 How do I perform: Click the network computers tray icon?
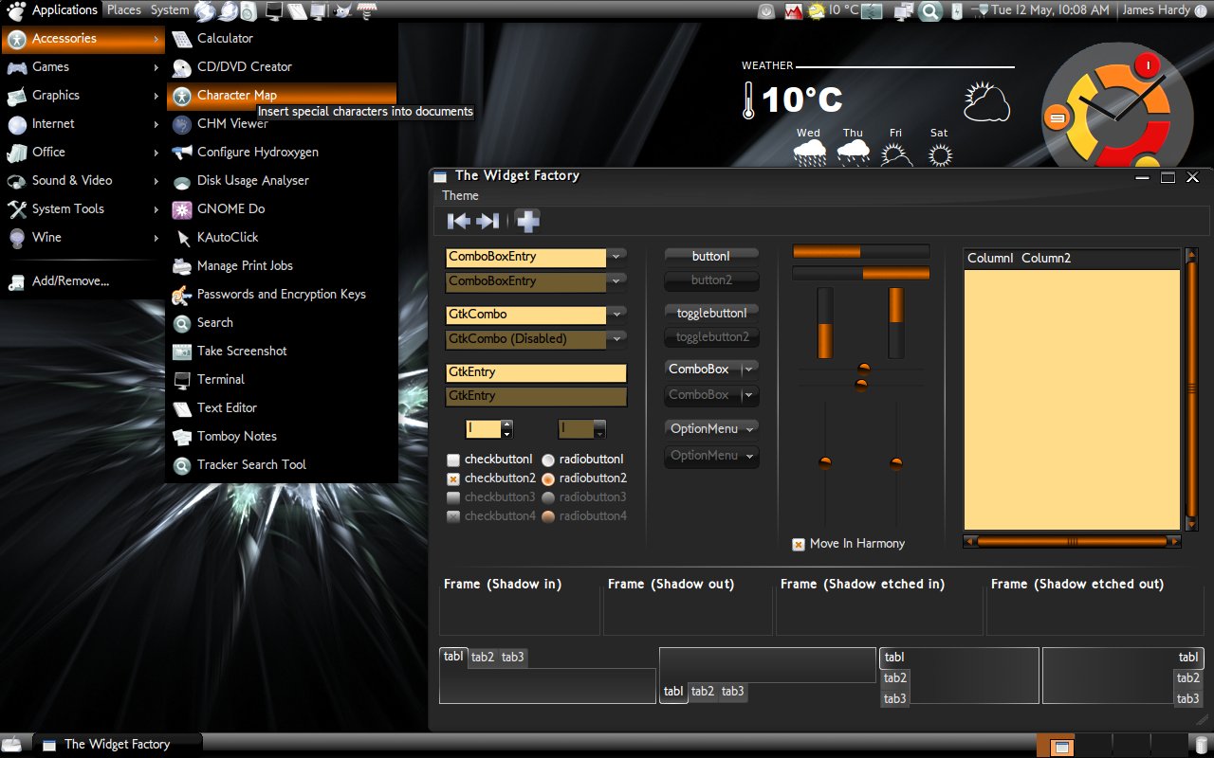(x=904, y=11)
